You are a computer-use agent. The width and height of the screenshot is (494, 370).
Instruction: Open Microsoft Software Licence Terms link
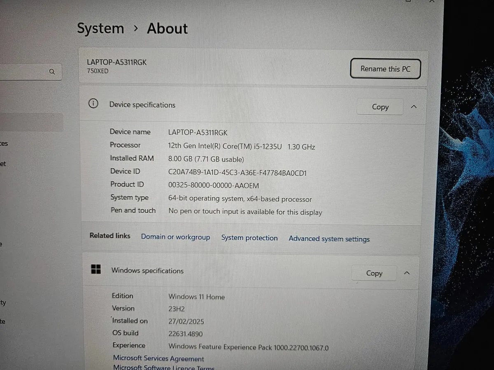click(164, 367)
